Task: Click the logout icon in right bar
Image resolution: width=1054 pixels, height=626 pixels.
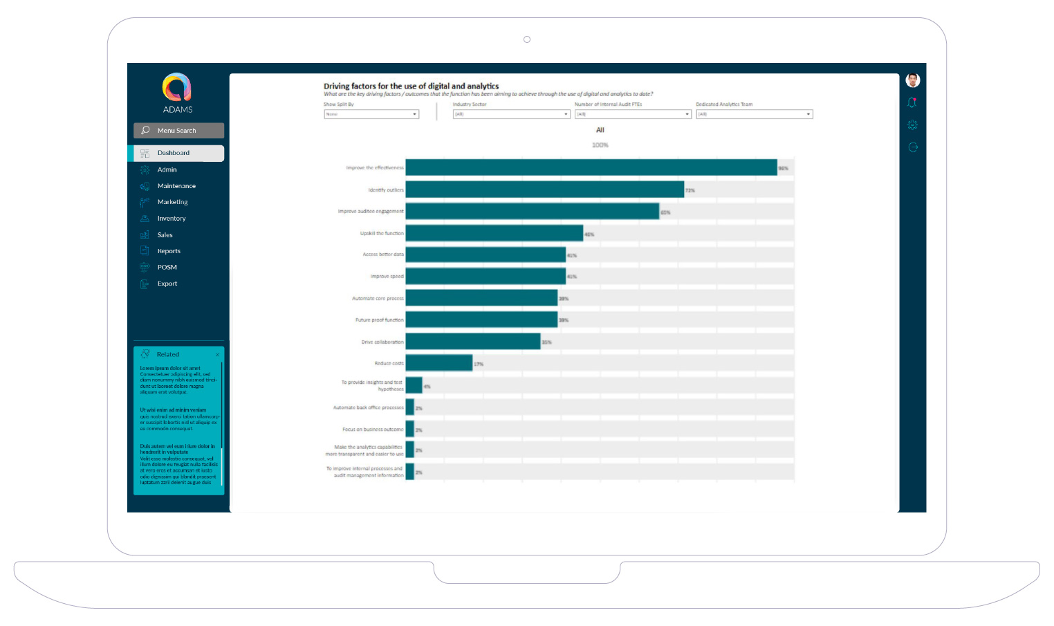Action: [x=912, y=147]
